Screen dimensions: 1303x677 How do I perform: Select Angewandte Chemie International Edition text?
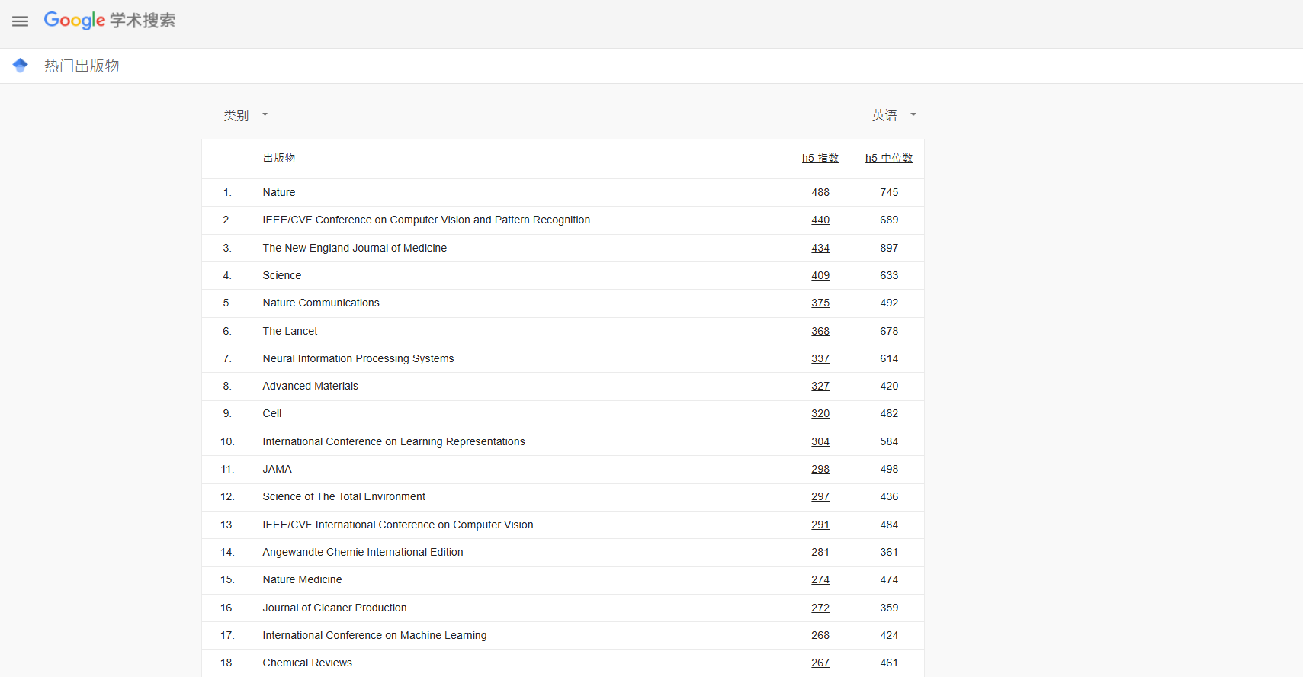363,552
